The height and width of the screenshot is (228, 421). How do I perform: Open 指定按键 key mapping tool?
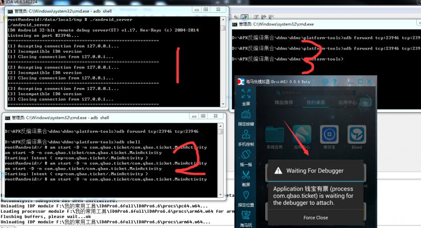246,114
